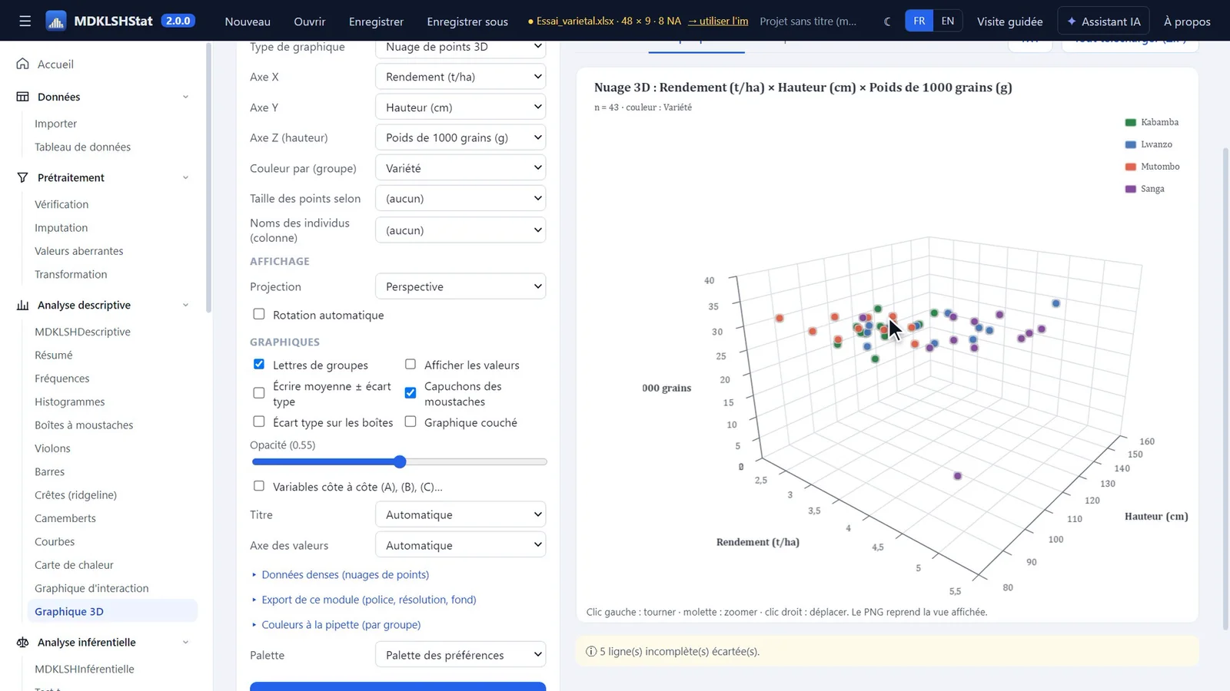Image resolution: width=1230 pixels, height=691 pixels.
Task: Switch language to EN
Action: point(948,21)
